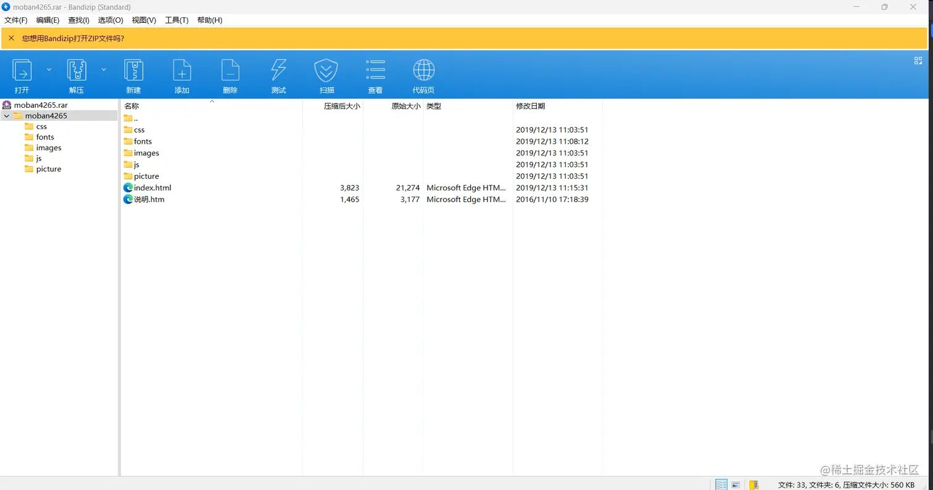Click the Edge icon beside index.html

(128, 187)
